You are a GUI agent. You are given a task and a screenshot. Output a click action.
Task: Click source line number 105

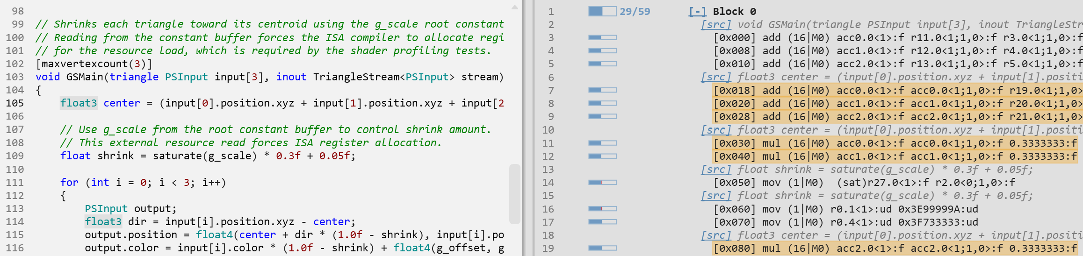(14, 103)
